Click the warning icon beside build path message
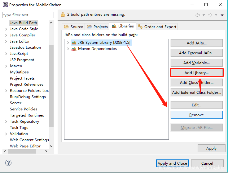228x173 pixels. tap(63, 14)
